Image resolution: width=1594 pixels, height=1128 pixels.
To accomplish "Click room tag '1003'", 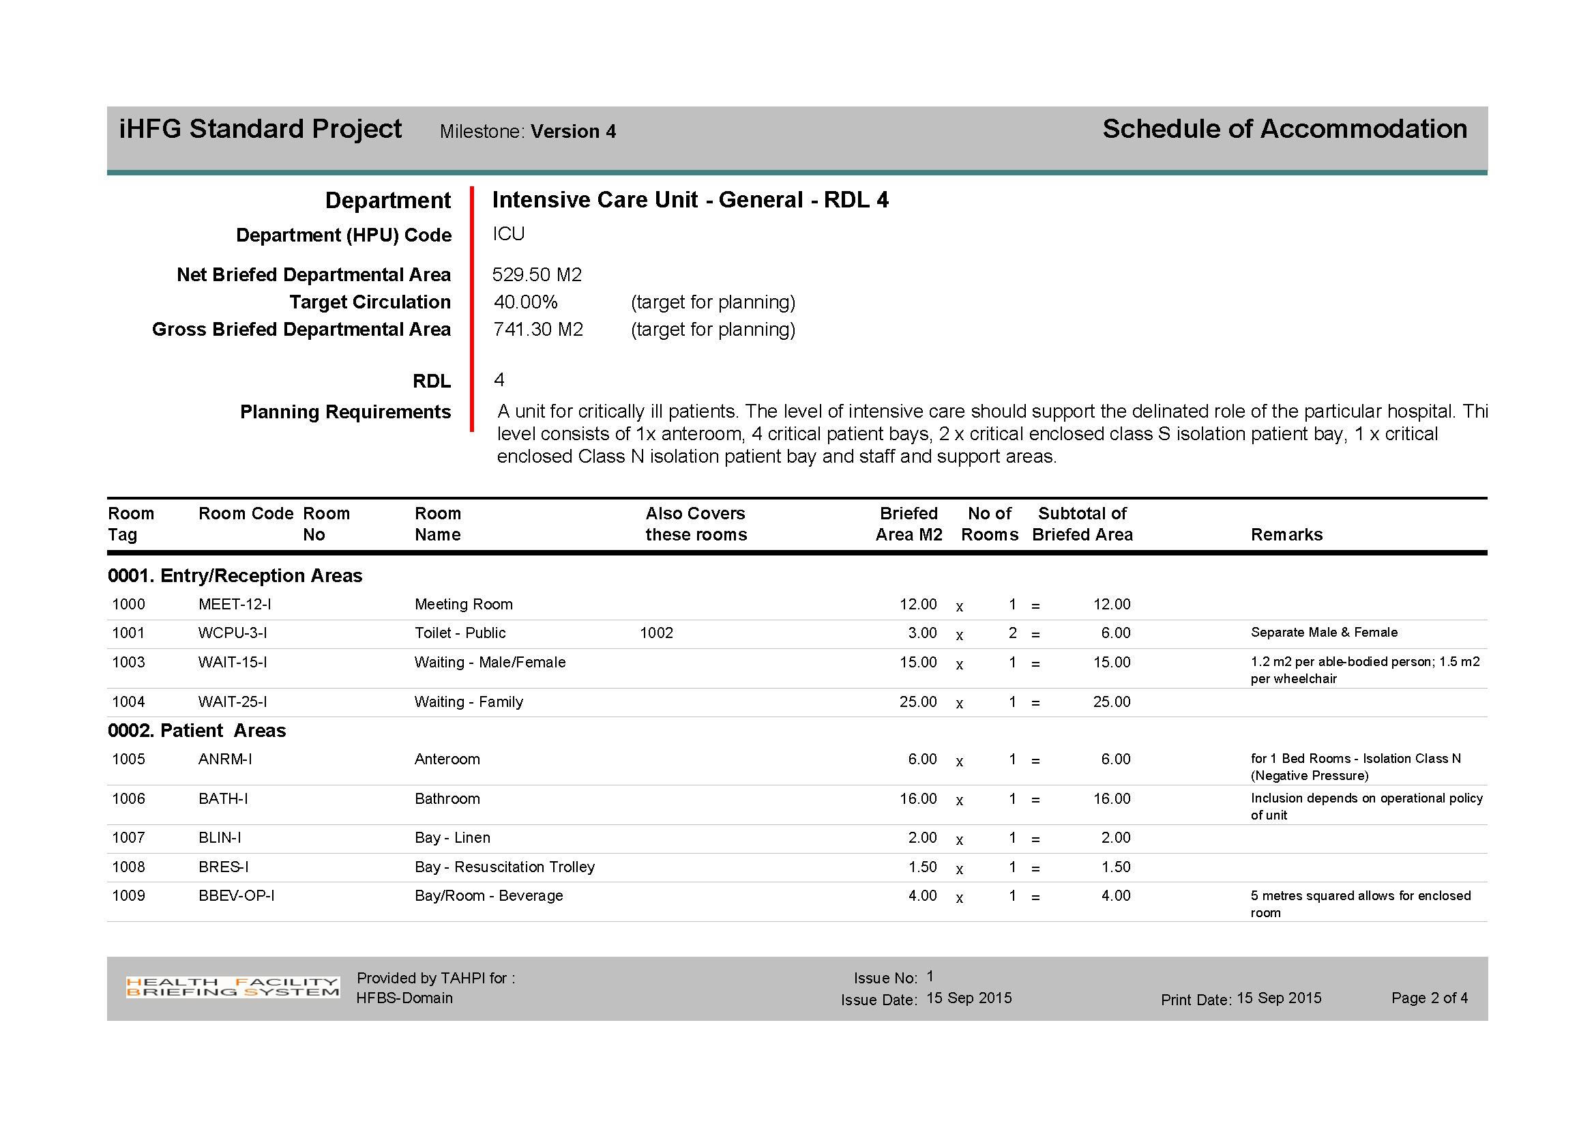I will pos(128,662).
